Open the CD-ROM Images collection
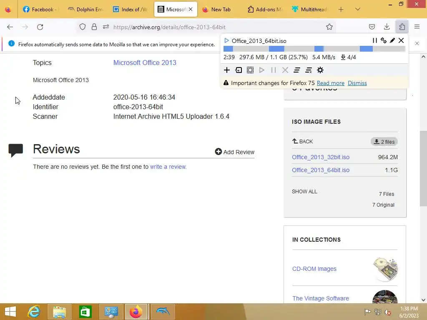 (314, 269)
